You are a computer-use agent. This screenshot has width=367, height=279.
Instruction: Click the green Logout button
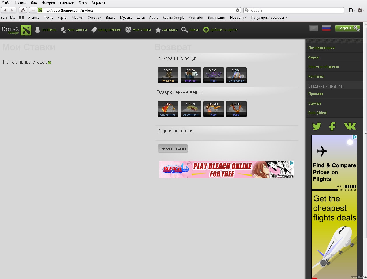point(347,28)
